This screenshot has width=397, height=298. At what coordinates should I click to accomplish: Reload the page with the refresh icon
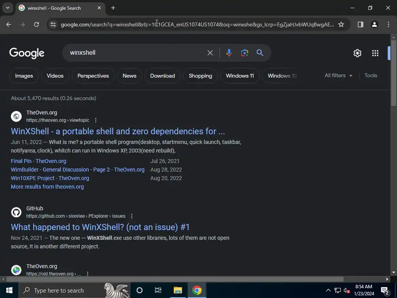(36, 24)
